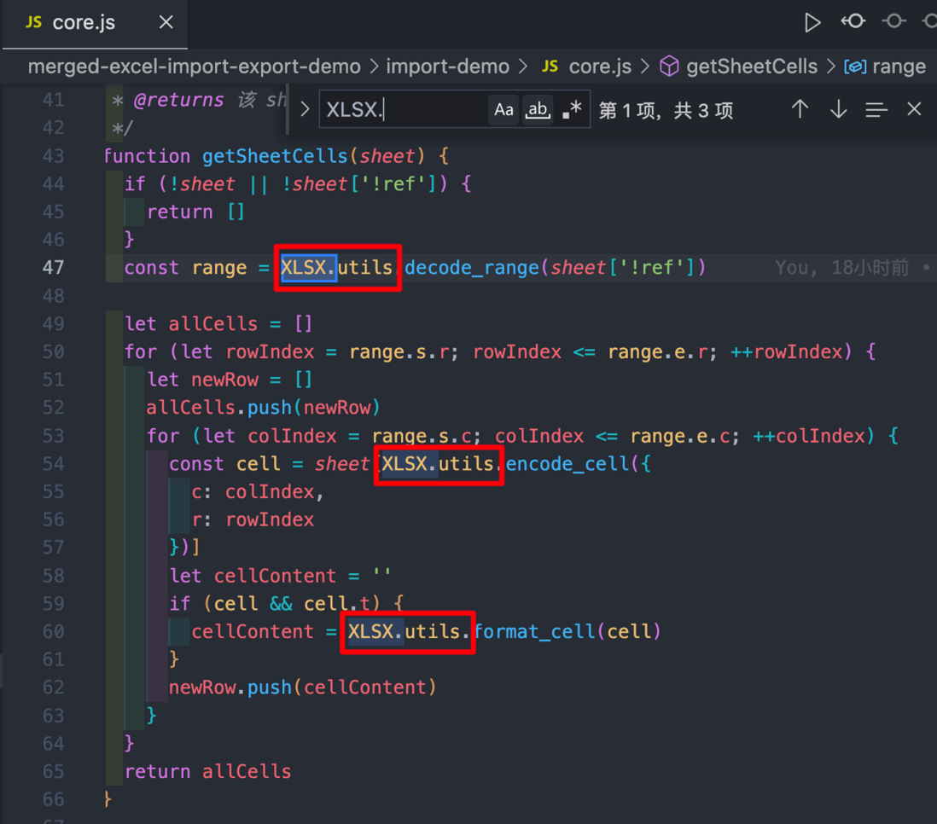Go to previous change icon in title bar
This screenshot has width=937, height=824.
(853, 22)
